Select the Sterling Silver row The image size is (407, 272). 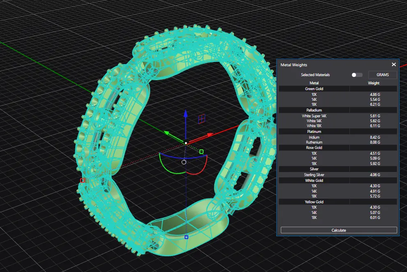pos(338,175)
